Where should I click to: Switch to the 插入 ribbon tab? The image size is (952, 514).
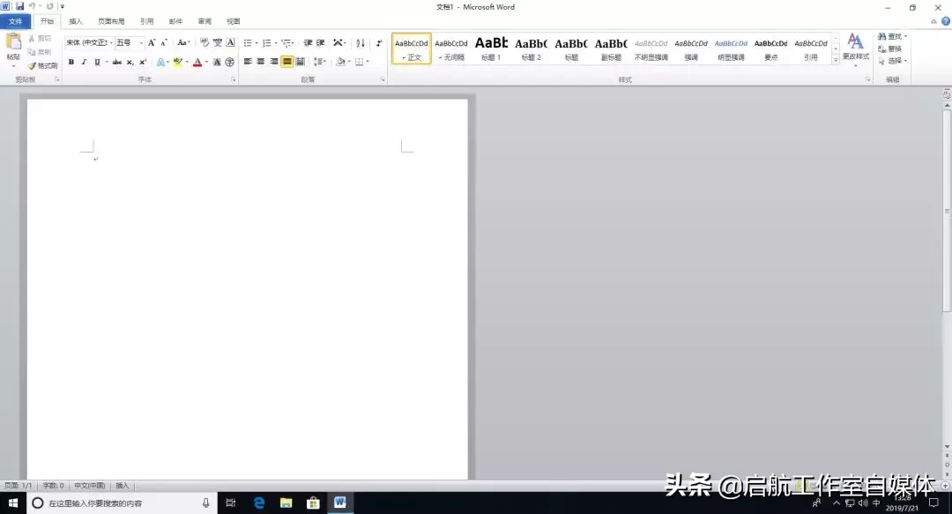74,20
